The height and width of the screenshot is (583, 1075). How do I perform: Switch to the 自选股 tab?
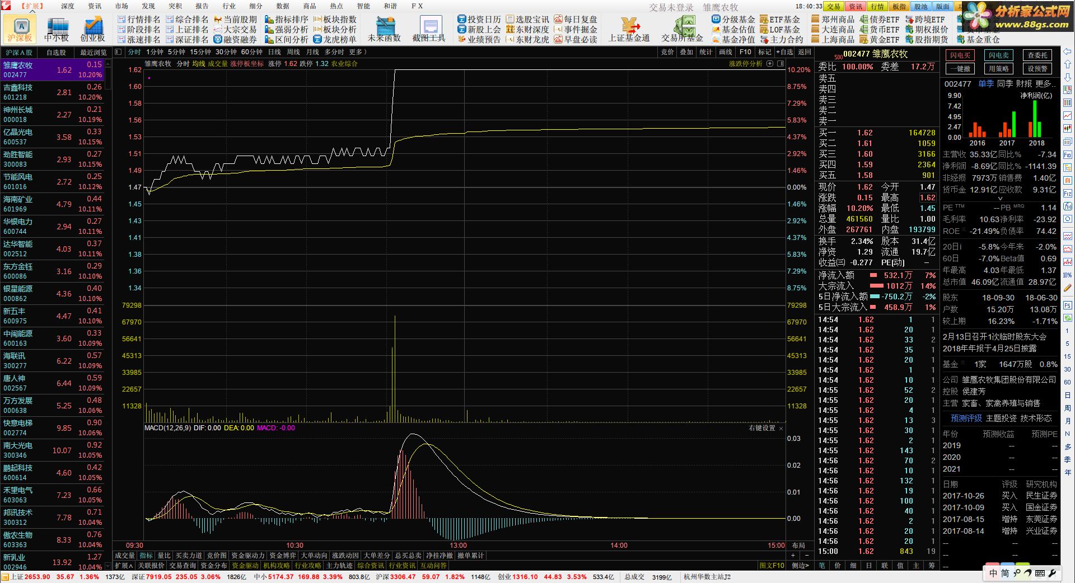(56, 53)
